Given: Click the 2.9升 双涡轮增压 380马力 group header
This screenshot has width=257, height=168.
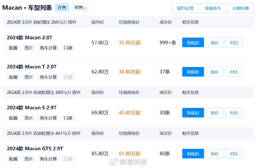Looking at the screenshot, I should (x=44, y=92).
